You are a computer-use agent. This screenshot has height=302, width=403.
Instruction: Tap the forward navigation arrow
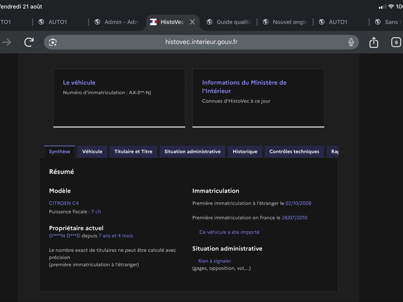(7, 42)
